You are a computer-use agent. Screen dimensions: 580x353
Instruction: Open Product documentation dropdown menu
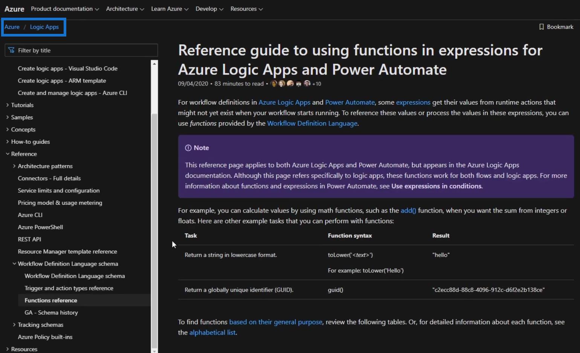click(x=65, y=9)
